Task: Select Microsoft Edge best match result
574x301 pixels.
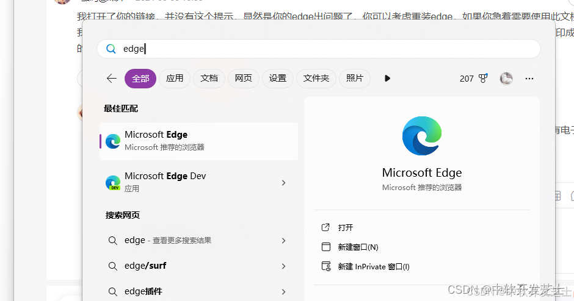Action: pyautogui.click(x=199, y=141)
